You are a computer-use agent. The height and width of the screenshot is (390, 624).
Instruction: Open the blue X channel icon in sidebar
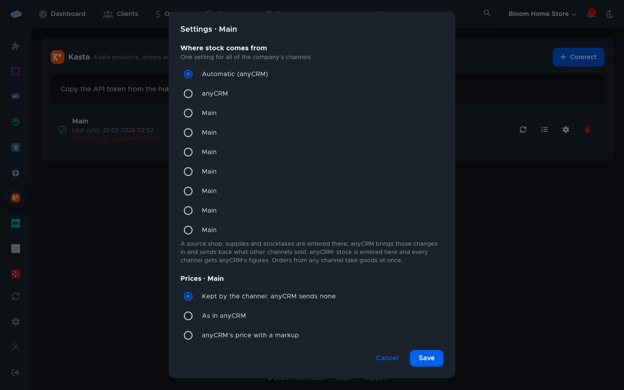click(16, 147)
